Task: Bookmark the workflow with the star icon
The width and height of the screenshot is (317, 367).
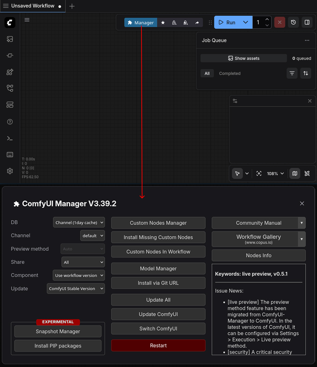Action: point(163,22)
